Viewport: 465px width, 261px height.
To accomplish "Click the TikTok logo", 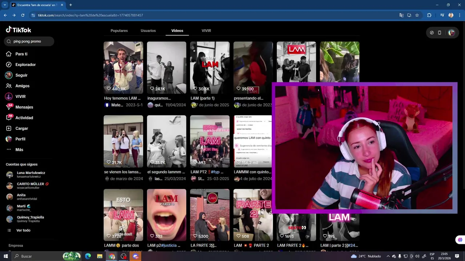I will coord(19,30).
